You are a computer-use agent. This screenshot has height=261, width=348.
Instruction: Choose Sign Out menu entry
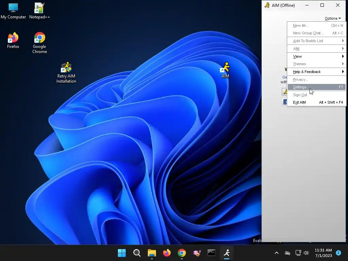tap(316, 95)
